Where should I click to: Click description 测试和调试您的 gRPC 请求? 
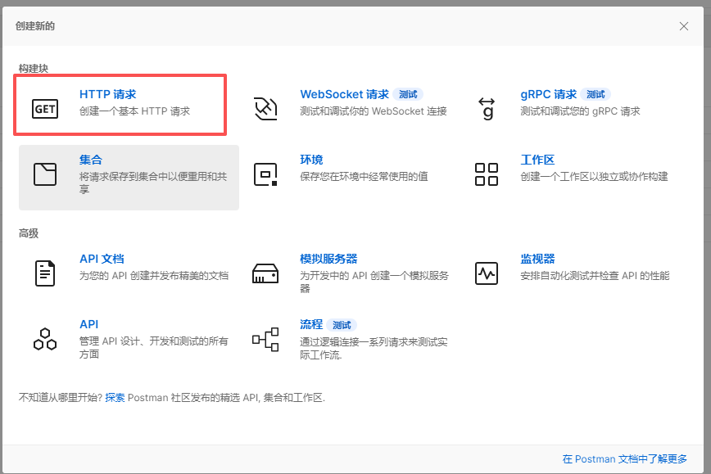[581, 111]
